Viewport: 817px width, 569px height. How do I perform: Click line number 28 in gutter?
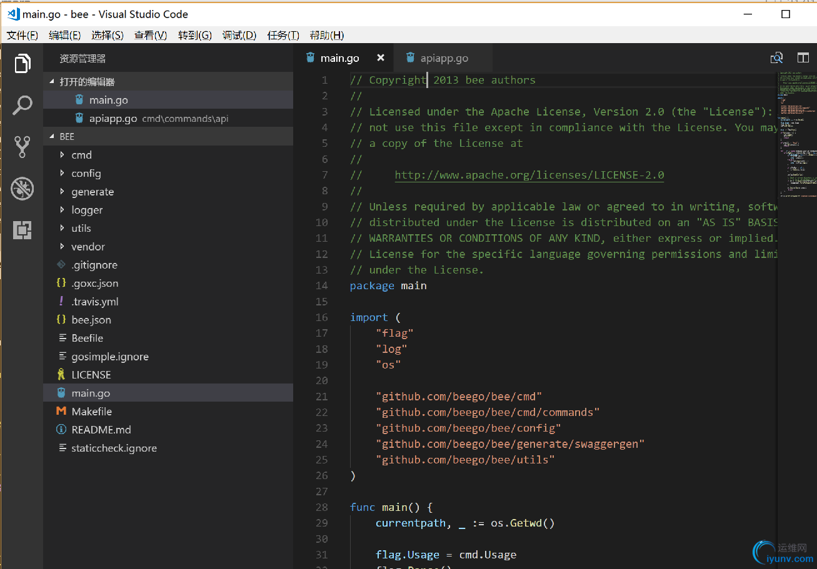(321, 507)
